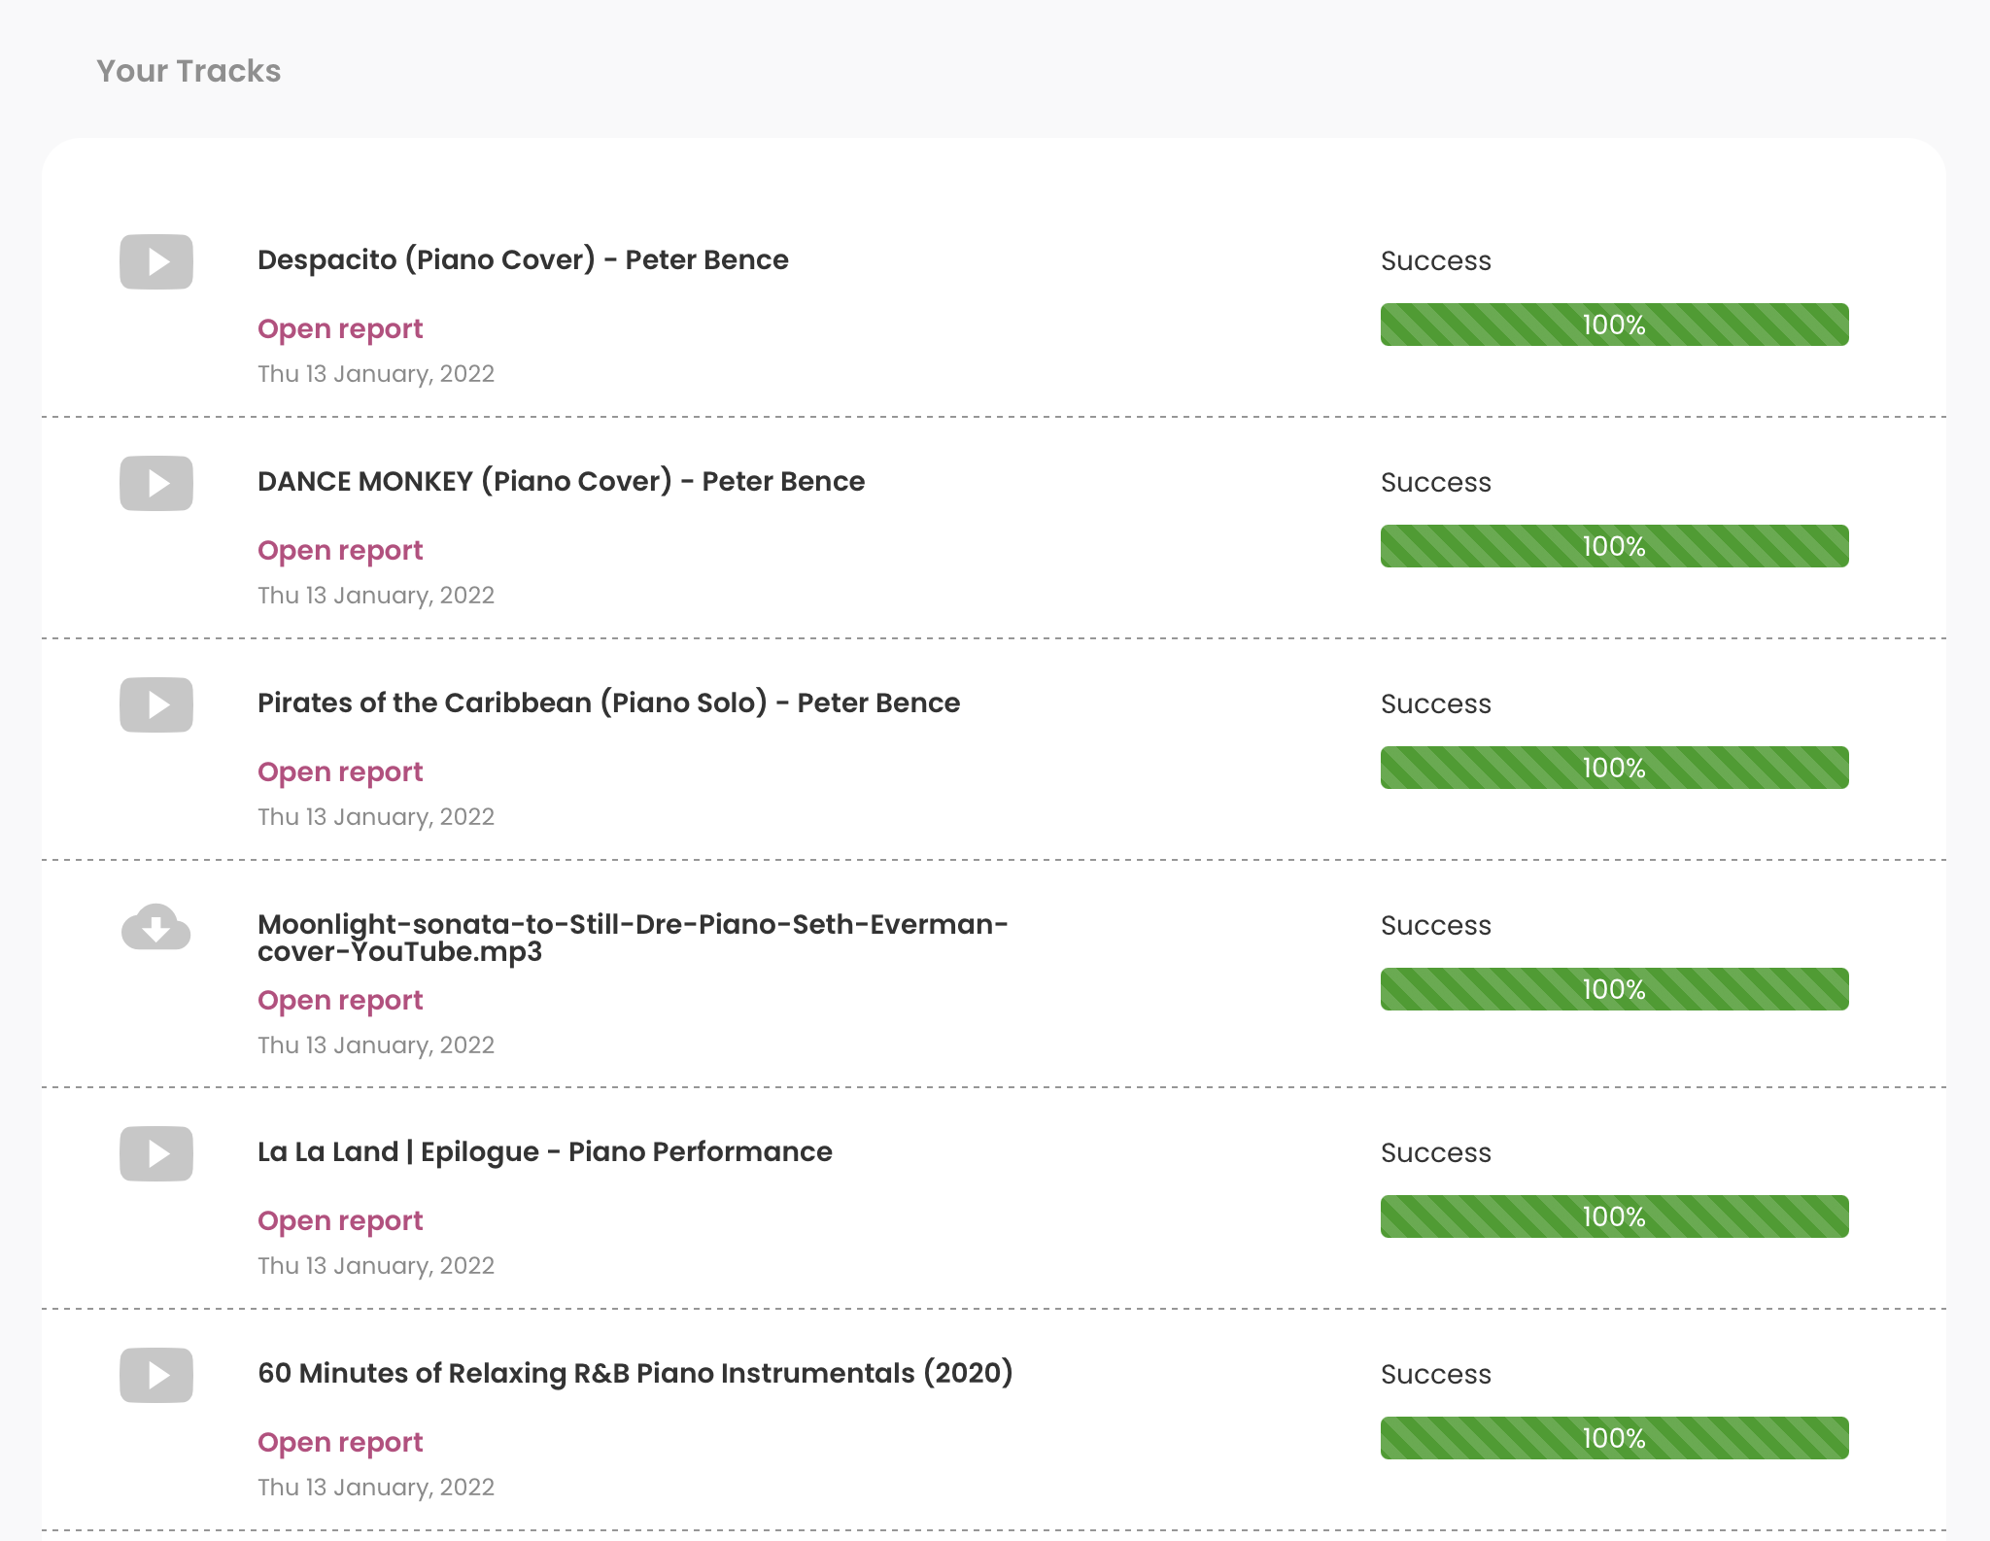
Task: Play La La Land Epilogue track
Action: click(155, 1153)
